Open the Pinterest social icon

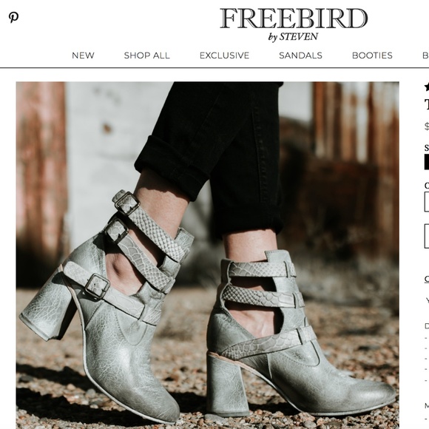coord(13,17)
